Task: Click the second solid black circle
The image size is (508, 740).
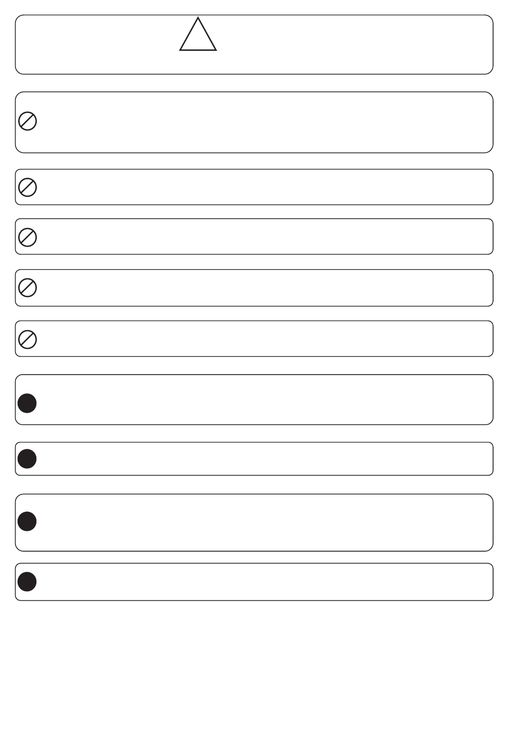Action: 27,459
